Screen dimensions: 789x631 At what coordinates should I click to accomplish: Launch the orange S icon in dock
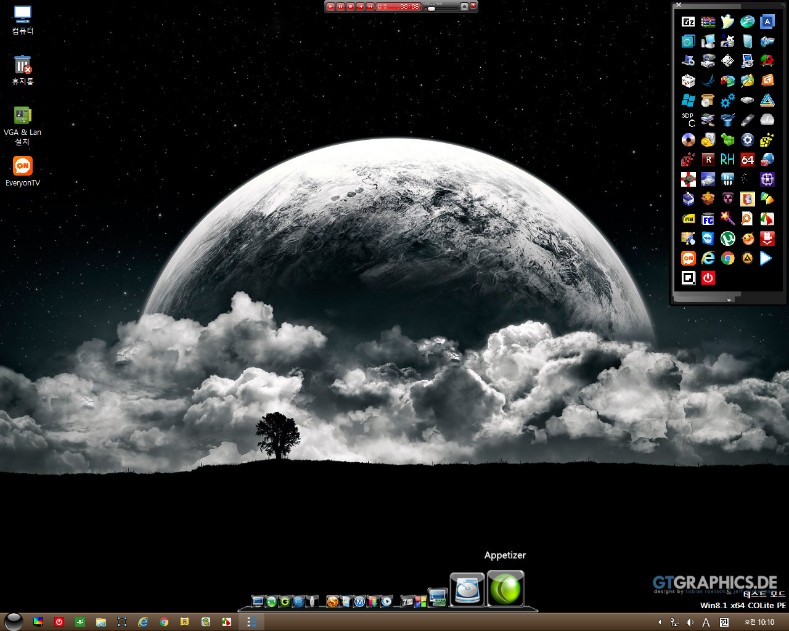(332, 601)
